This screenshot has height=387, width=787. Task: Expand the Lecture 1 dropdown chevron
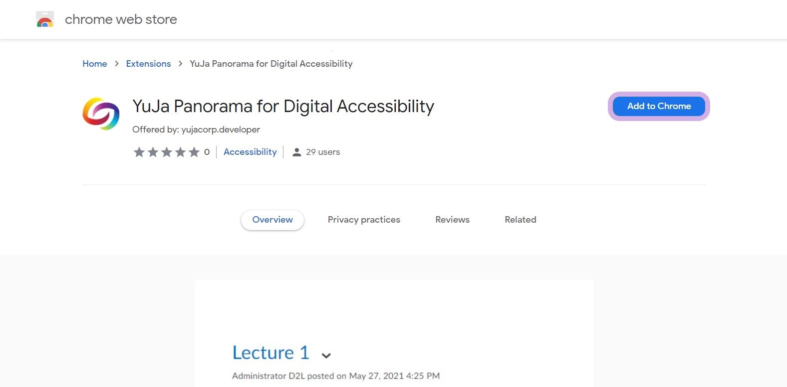pos(326,356)
